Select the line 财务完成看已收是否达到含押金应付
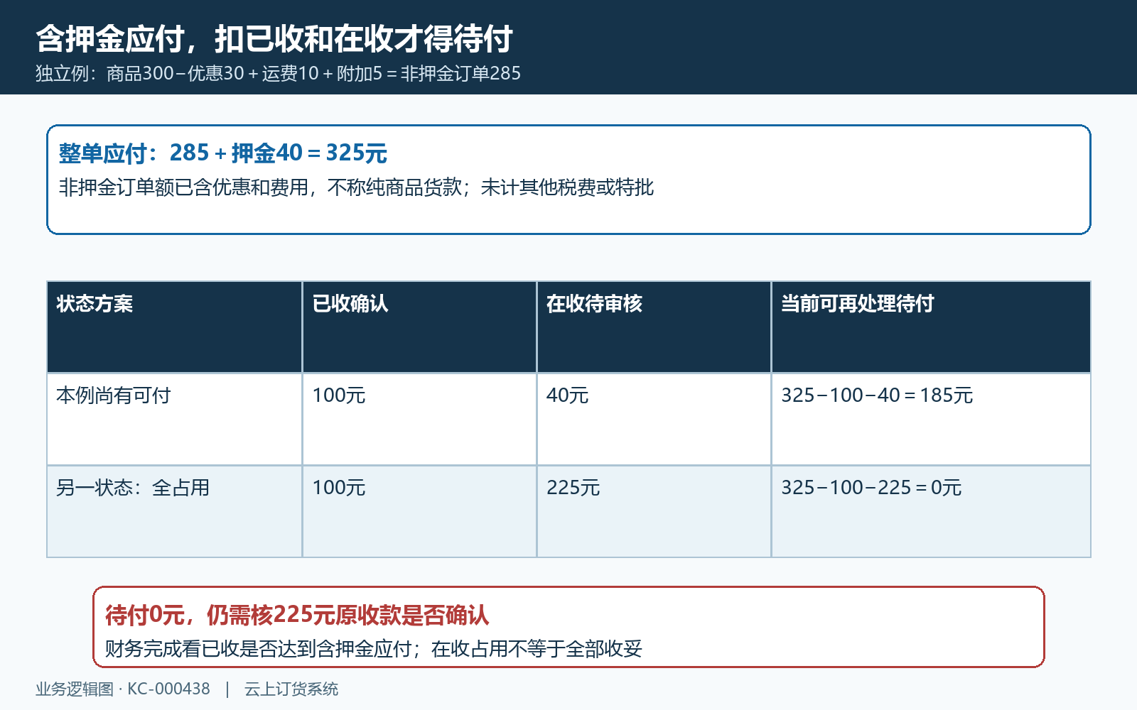Viewport: 1137px width, 710px height. point(374,649)
